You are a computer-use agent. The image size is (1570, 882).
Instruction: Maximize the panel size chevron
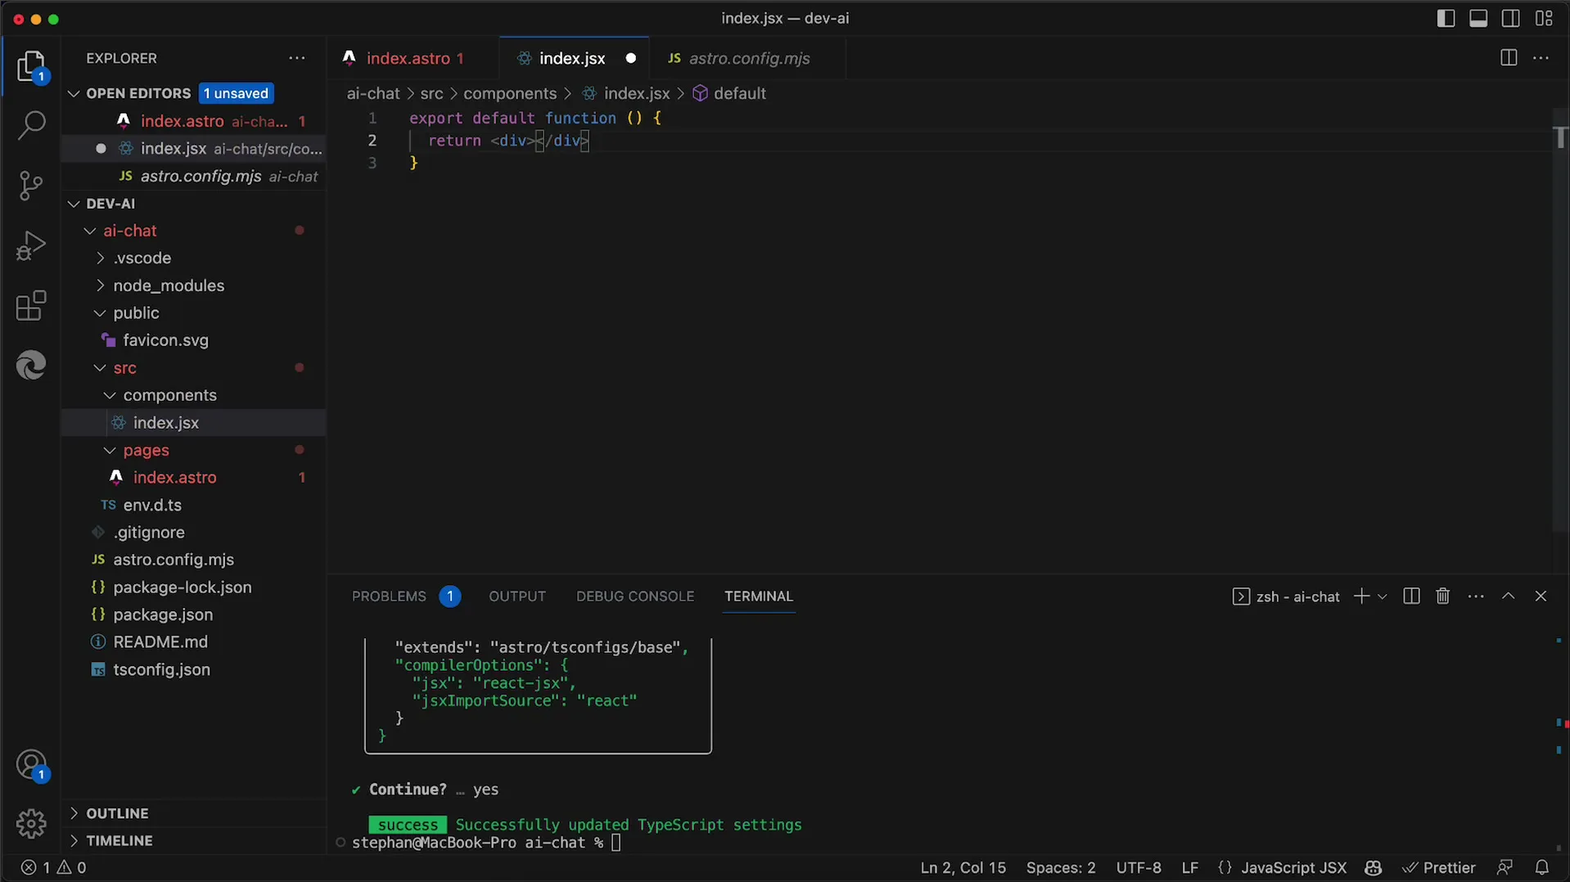[x=1508, y=596]
